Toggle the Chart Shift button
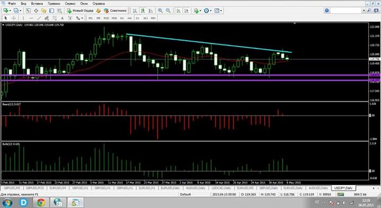Image resolution: width=381 pixels, height=208 pixels. pos(186,11)
